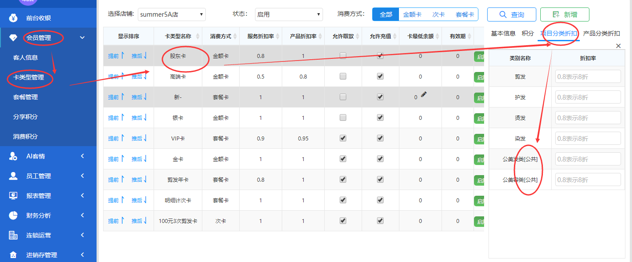Uncheck 允许取款 on the VIP卡 row

[x=343, y=138]
